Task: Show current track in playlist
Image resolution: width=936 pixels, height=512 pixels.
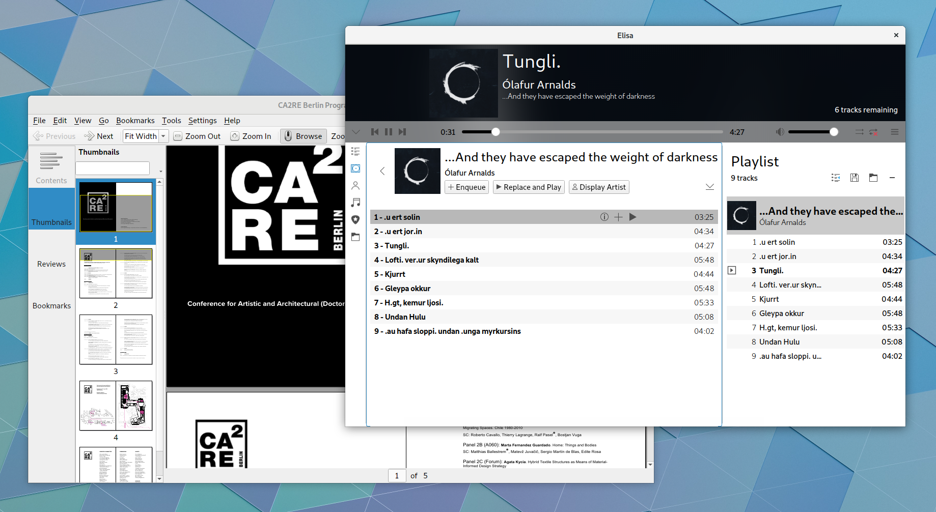Action: click(x=836, y=178)
